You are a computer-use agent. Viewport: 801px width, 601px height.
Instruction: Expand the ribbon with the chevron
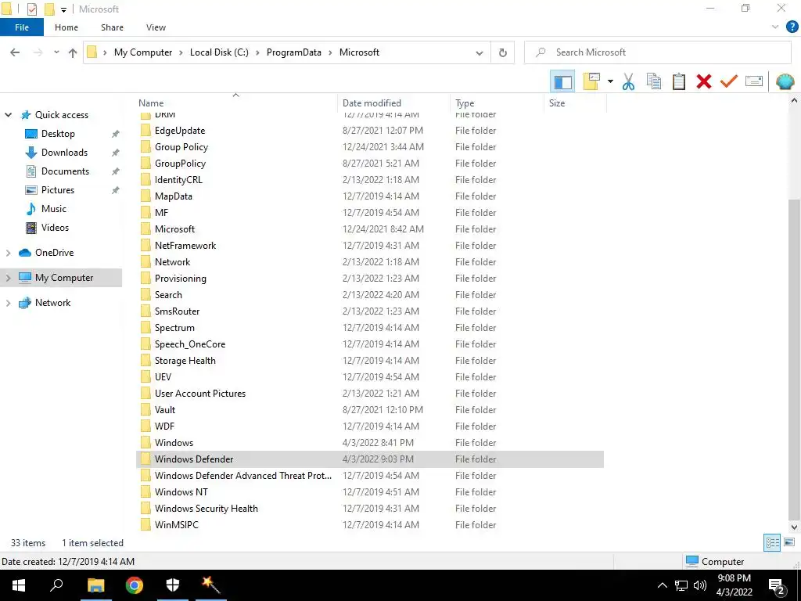click(775, 27)
